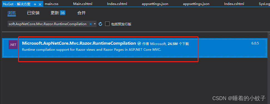
Task: Click the 6.0.5 version number
Action: [255, 43]
